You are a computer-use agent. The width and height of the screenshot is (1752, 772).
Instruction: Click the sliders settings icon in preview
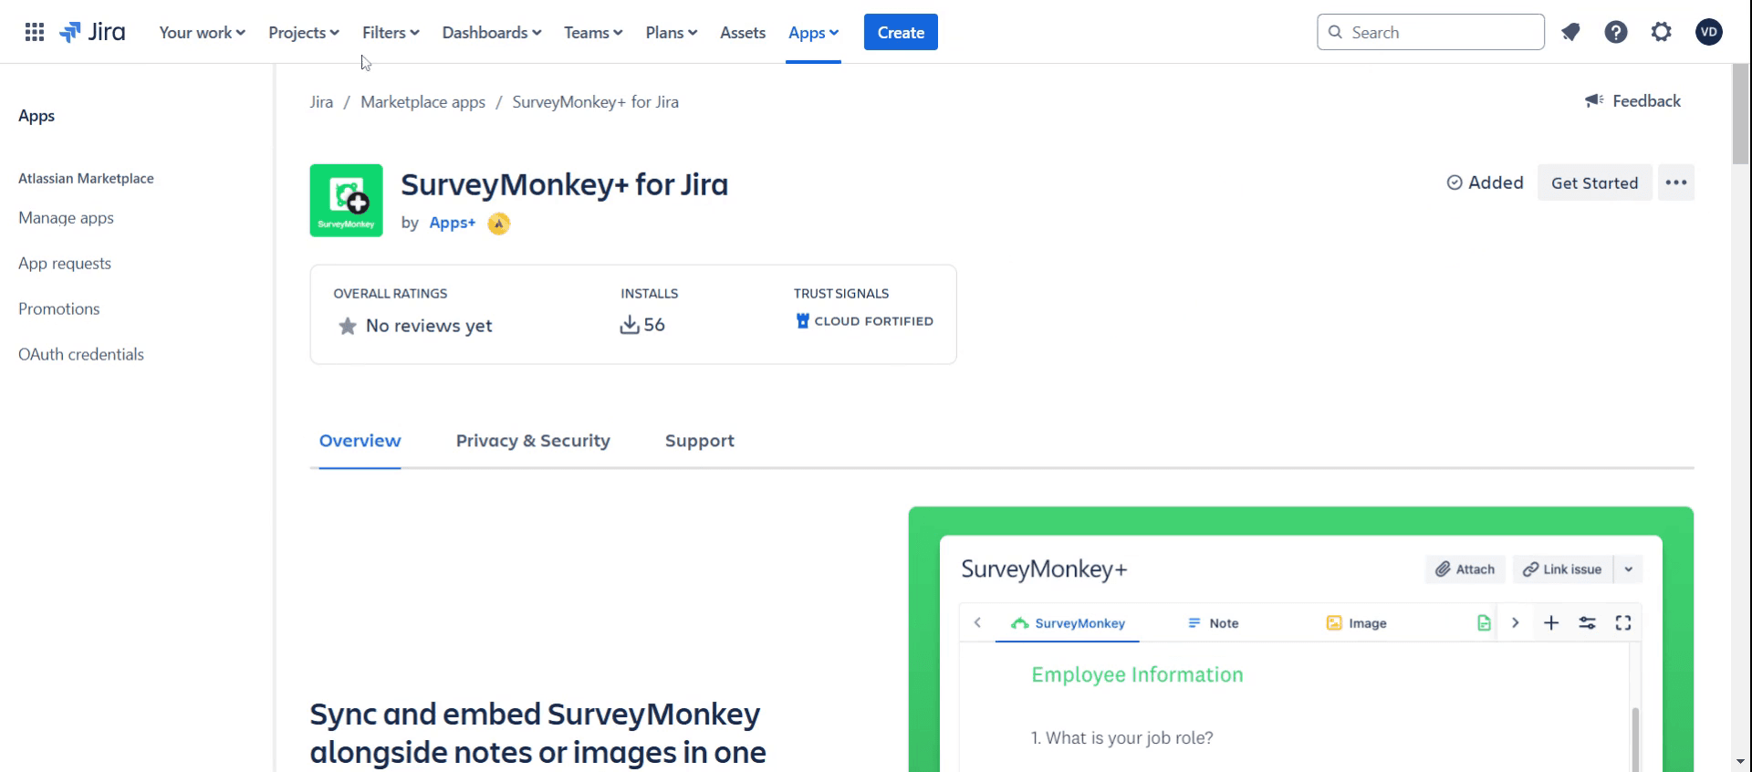coord(1588,622)
